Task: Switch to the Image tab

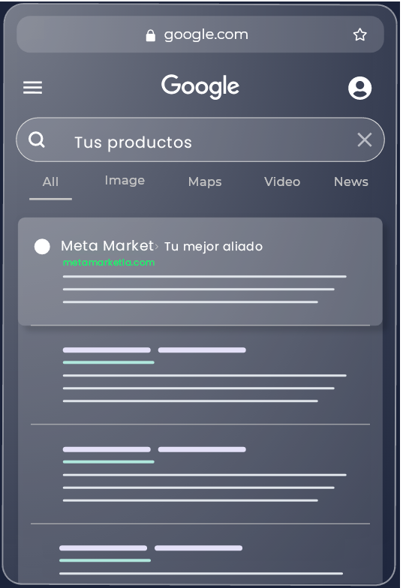Action: [125, 181]
